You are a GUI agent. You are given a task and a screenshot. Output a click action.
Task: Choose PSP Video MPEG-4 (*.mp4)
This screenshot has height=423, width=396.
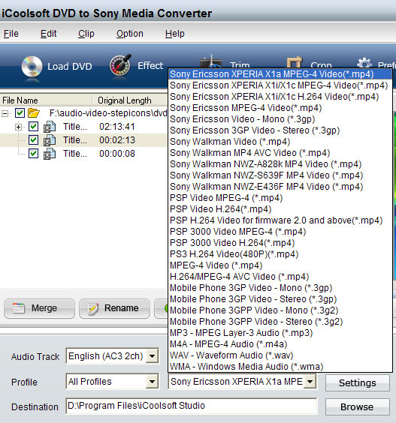tap(280, 198)
